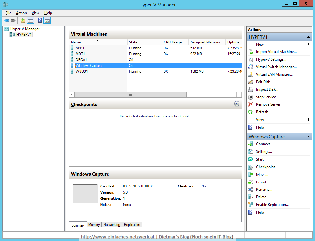315x241 pixels.
Task: Launch Virtual Switch Manager
Action: pos(276,67)
